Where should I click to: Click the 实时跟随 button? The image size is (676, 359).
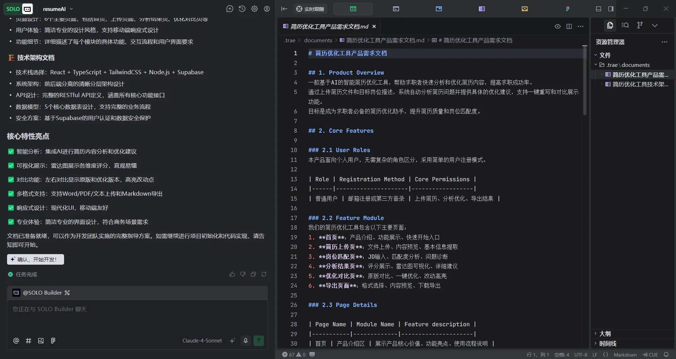click(310, 9)
